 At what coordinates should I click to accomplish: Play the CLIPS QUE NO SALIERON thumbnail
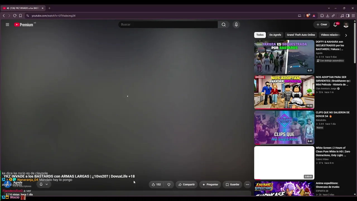click(x=284, y=128)
